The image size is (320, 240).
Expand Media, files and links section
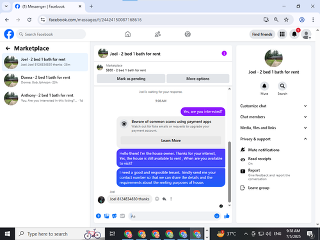pyautogui.click(x=274, y=127)
